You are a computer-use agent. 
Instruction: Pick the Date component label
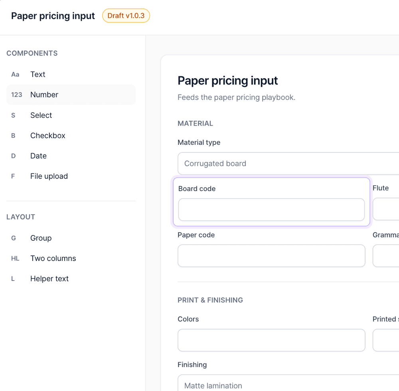click(38, 156)
